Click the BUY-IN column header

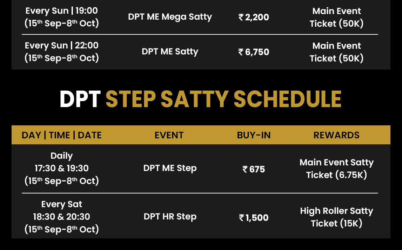point(254,135)
